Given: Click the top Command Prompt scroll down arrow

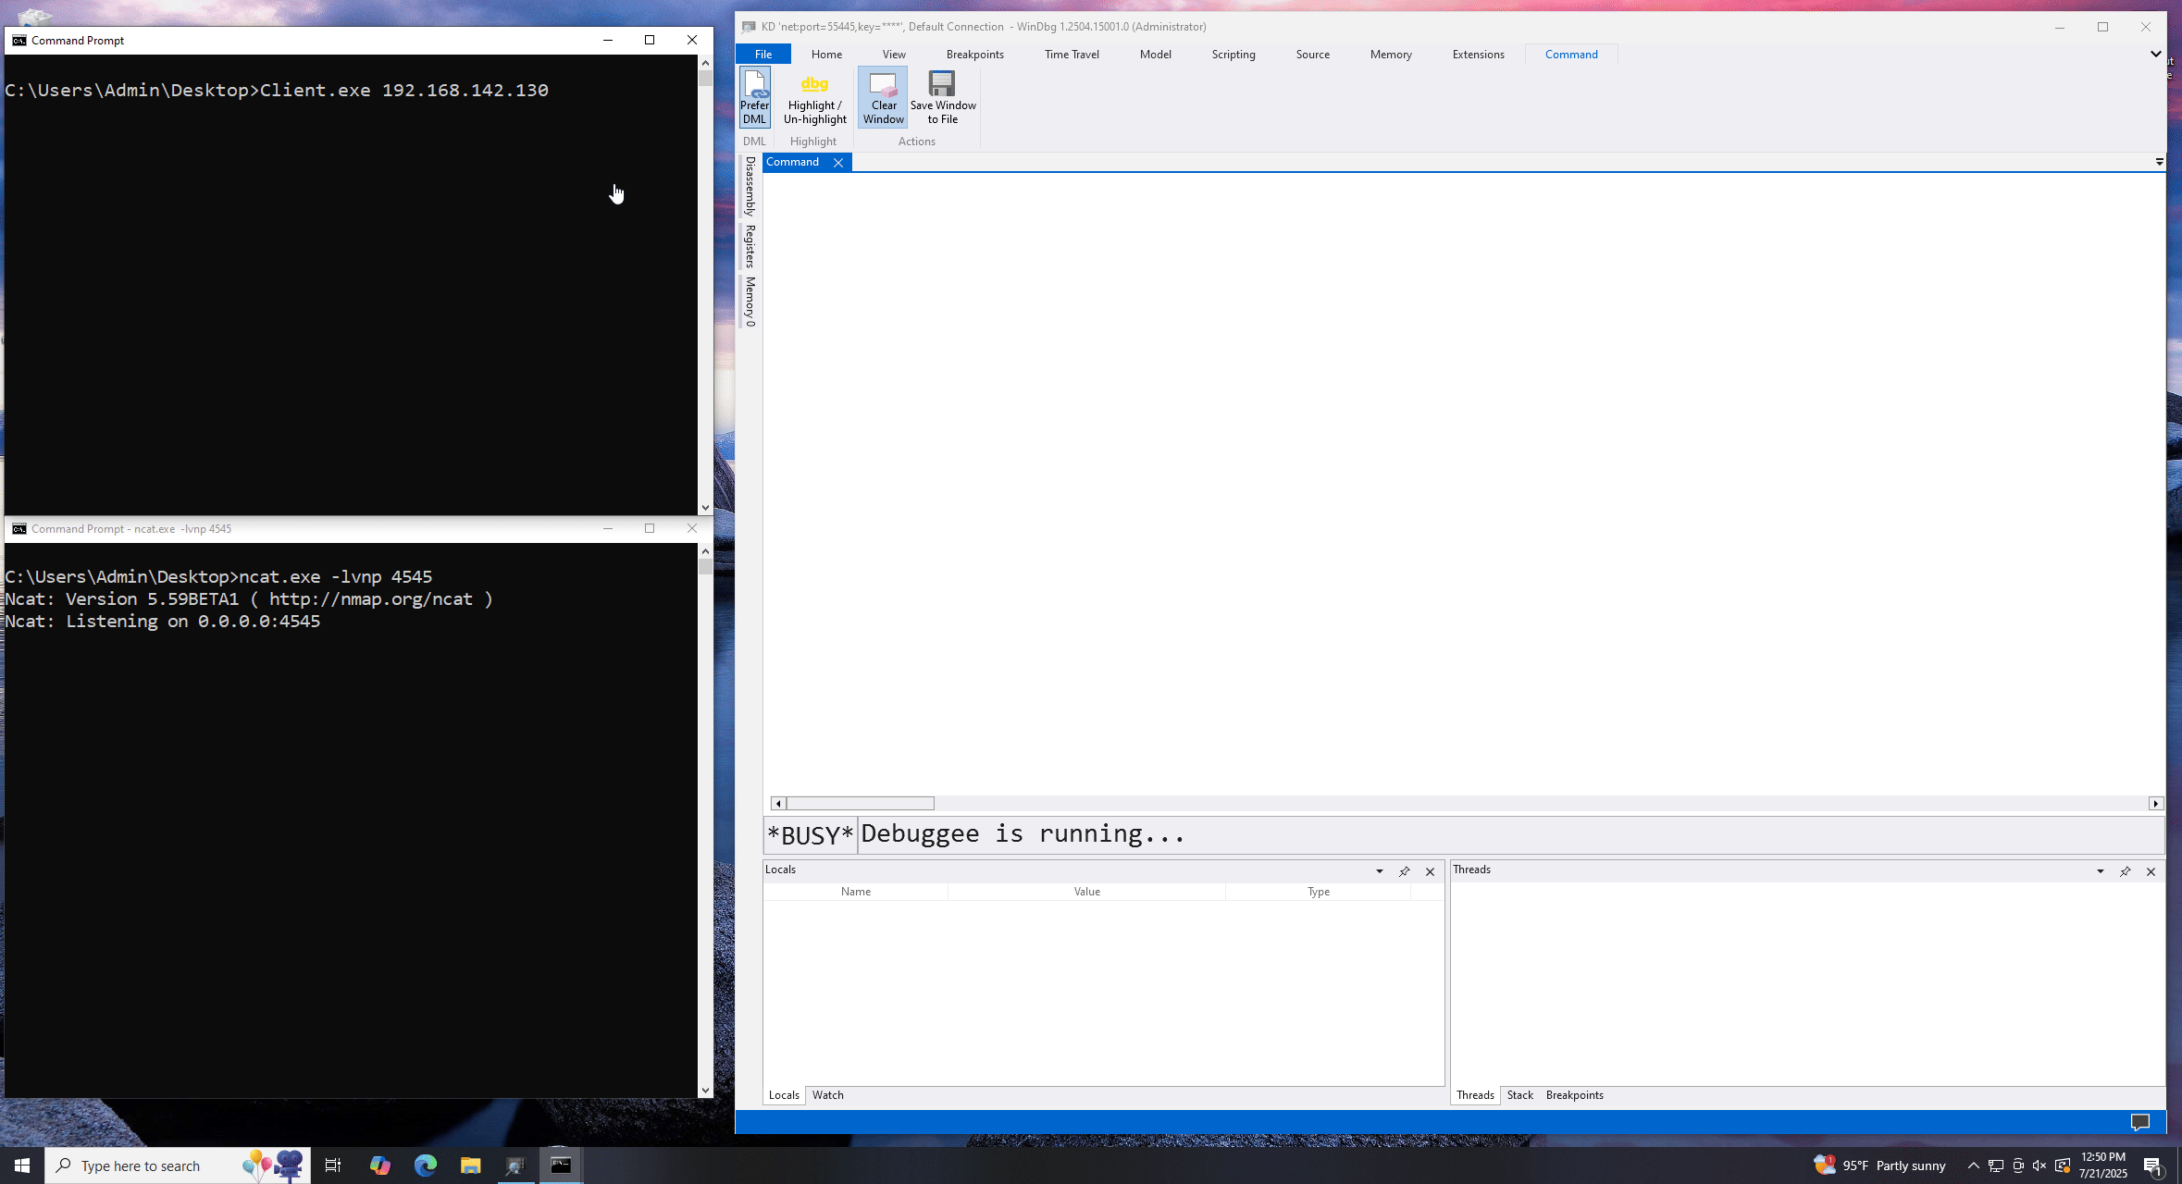Looking at the screenshot, I should (x=705, y=507).
